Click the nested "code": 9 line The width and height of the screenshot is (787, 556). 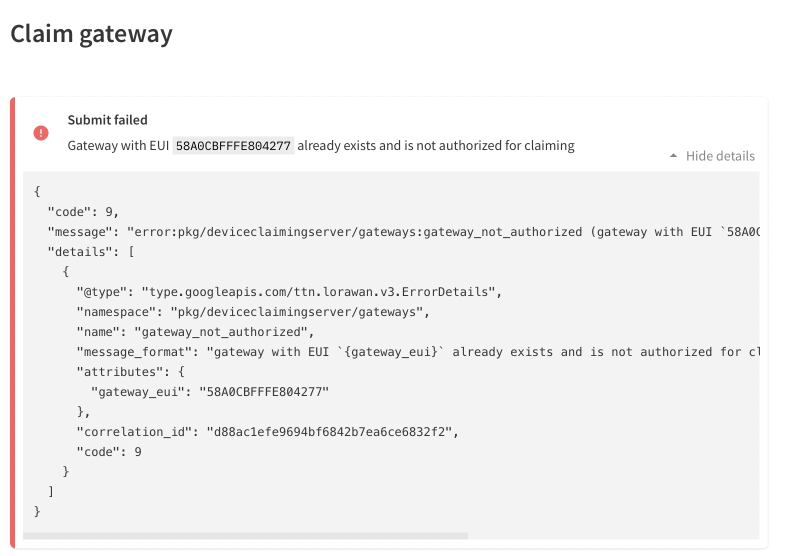pos(109,452)
